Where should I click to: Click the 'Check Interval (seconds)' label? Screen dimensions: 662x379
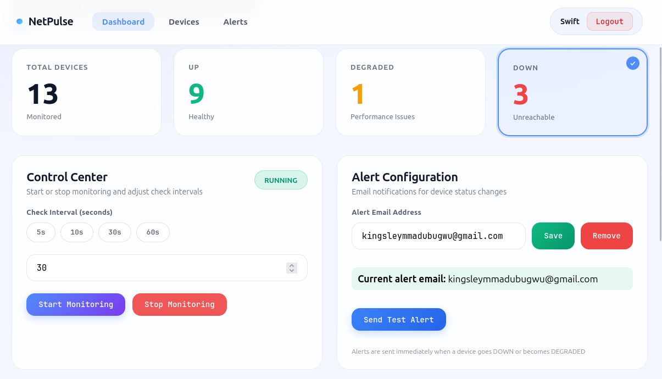click(70, 212)
